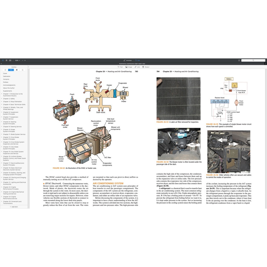Decrease zoom with the minus control
267x267 pixels.
click(x=23, y=60)
